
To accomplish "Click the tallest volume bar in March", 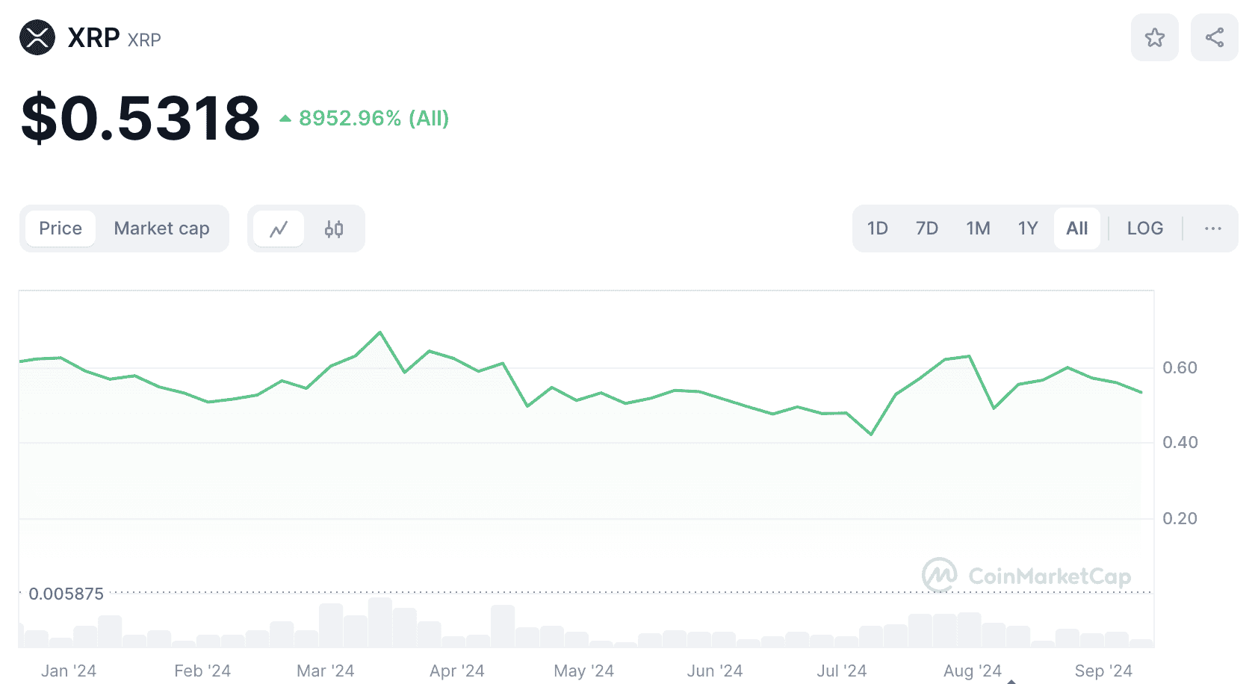I will (380, 622).
